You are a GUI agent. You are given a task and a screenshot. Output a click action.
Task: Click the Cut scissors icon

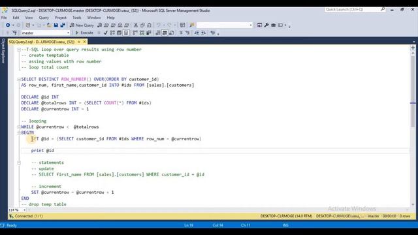136,25
